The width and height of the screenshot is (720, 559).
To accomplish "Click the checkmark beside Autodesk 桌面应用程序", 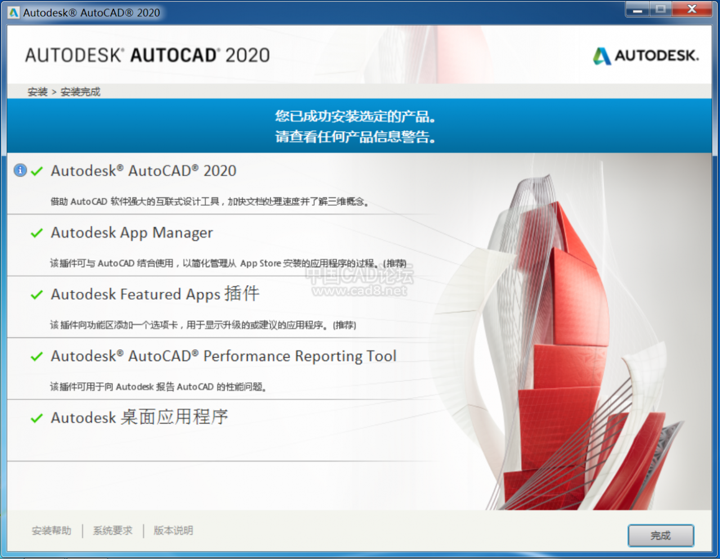I will point(37,418).
